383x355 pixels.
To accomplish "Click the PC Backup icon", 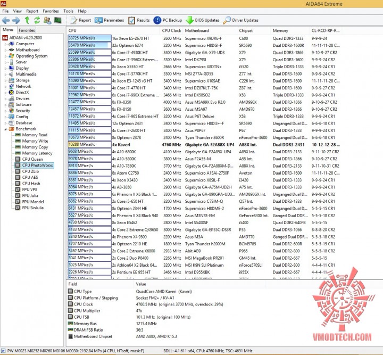I will [x=157, y=20].
